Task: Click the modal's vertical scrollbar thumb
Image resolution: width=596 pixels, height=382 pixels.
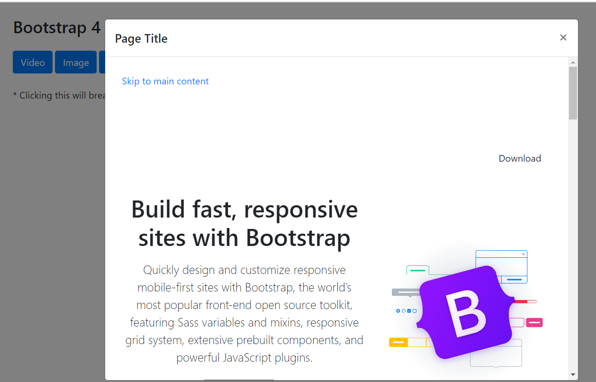Action: (x=573, y=93)
